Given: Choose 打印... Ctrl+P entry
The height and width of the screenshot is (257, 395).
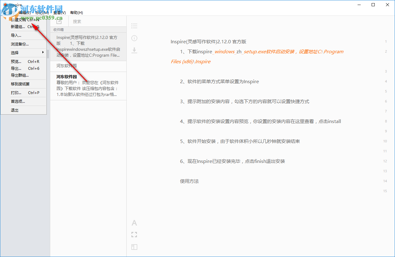Looking at the screenshot, I should point(23,93).
